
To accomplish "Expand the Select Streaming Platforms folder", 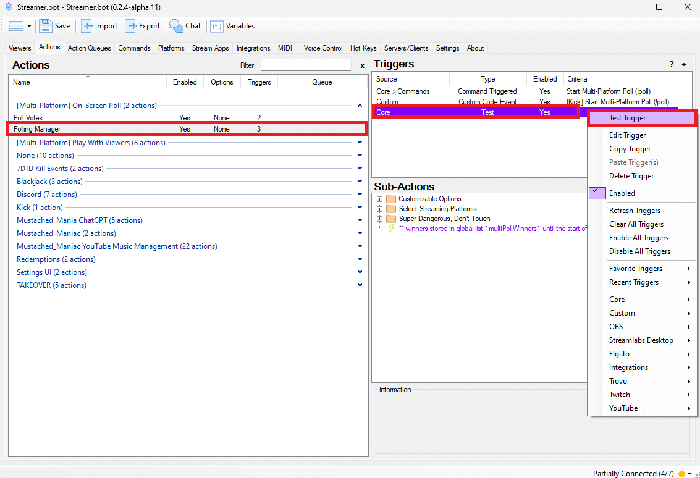I will point(380,209).
